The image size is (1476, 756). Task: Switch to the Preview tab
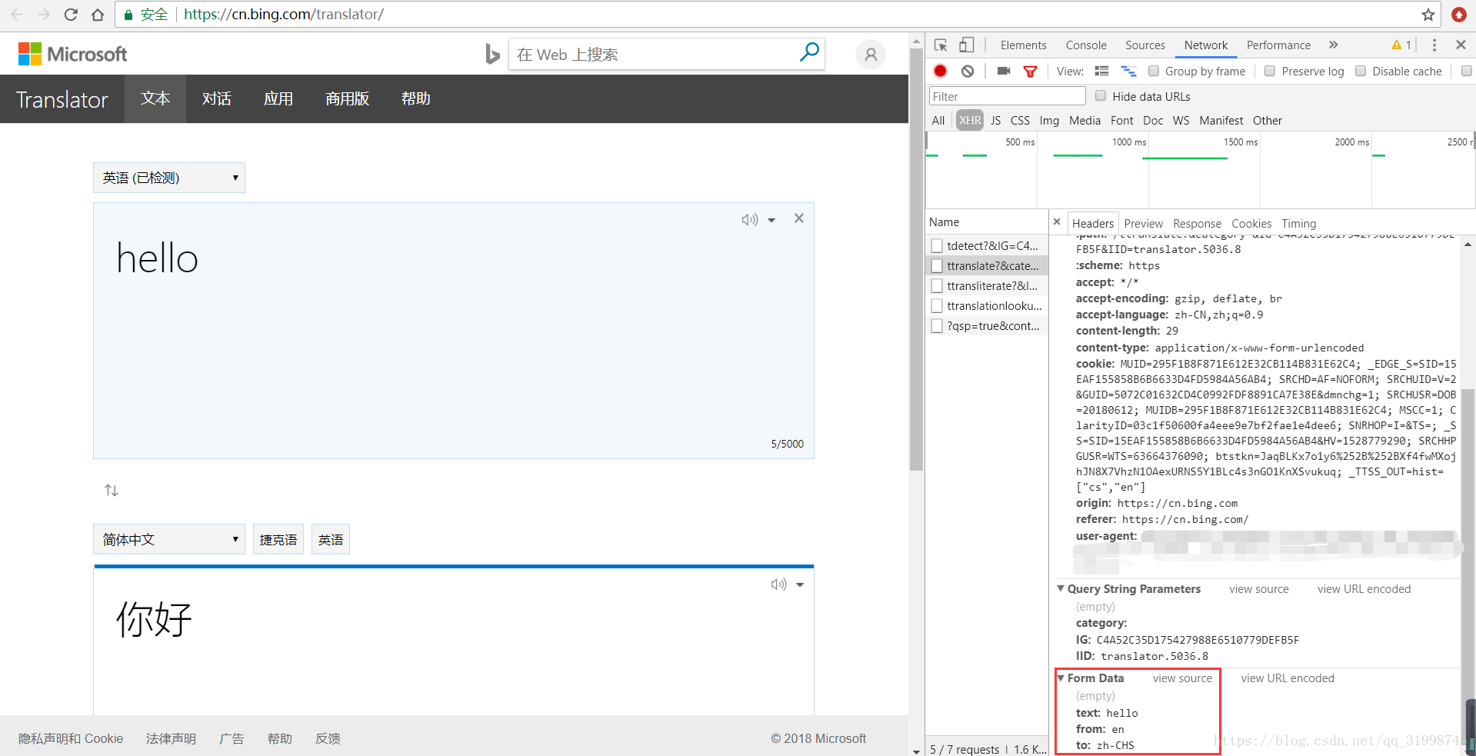[x=1144, y=223]
